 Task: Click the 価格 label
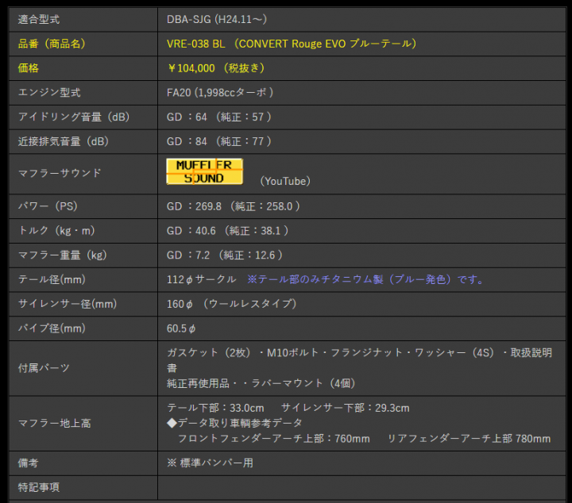(29, 68)
